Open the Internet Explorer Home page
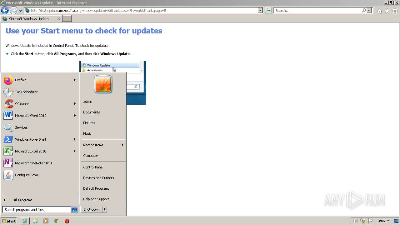 point(379,11)
